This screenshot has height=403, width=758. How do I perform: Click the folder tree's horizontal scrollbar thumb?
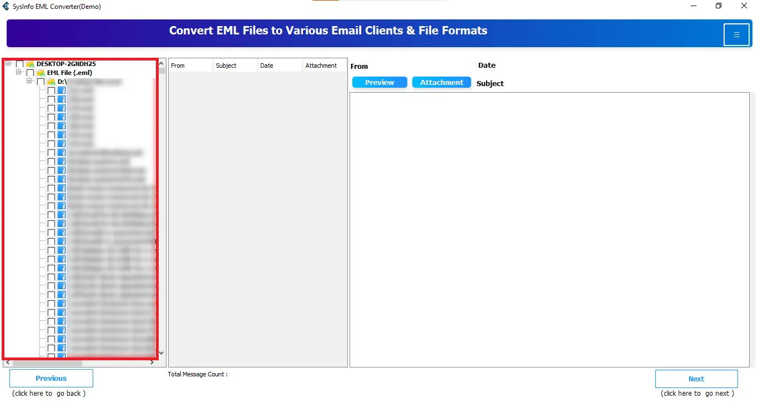pyautogui.click(x=47, y=363)
